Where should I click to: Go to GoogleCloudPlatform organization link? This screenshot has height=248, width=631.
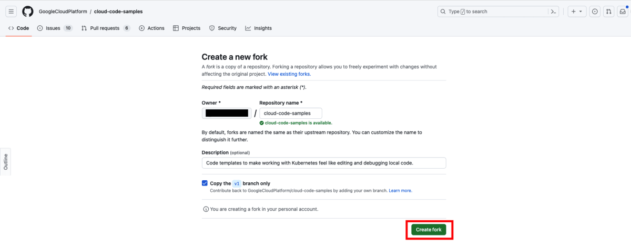click(63, 12)
